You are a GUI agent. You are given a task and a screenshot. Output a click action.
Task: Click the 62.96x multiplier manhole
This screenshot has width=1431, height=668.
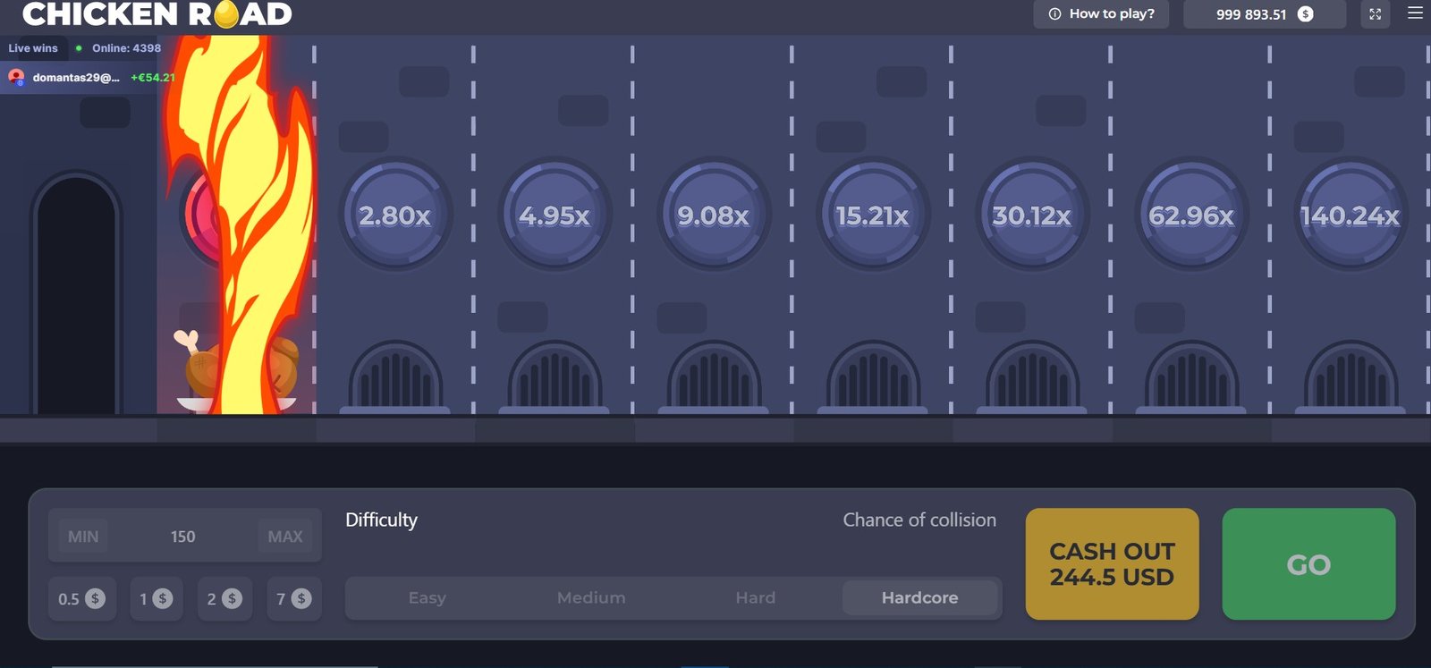coord(1191,216)
